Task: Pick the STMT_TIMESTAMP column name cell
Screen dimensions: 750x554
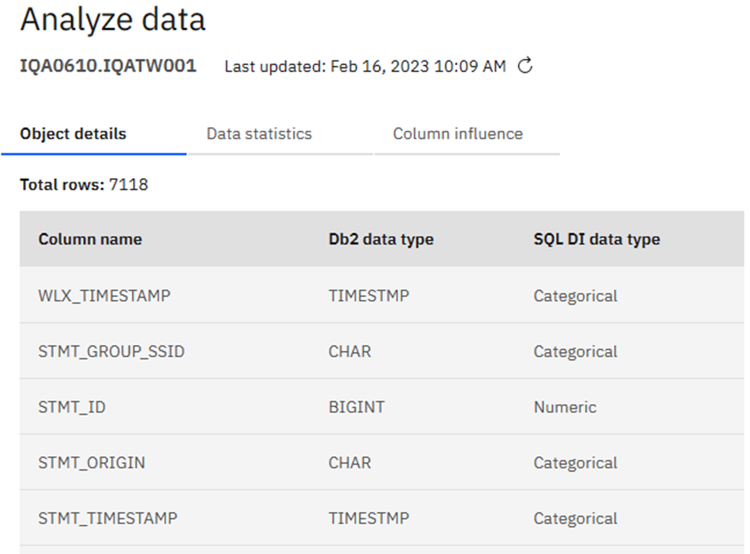Action: (x=108, y=519)
